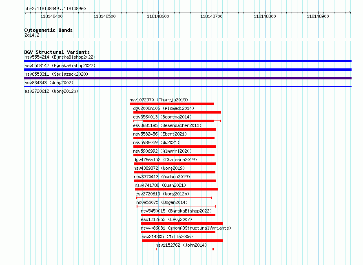The width and height of the screenshot is (363, 265).
Task: Click the red bar under nsv214305
Action: pyautogui.click(x=182, y=241)
